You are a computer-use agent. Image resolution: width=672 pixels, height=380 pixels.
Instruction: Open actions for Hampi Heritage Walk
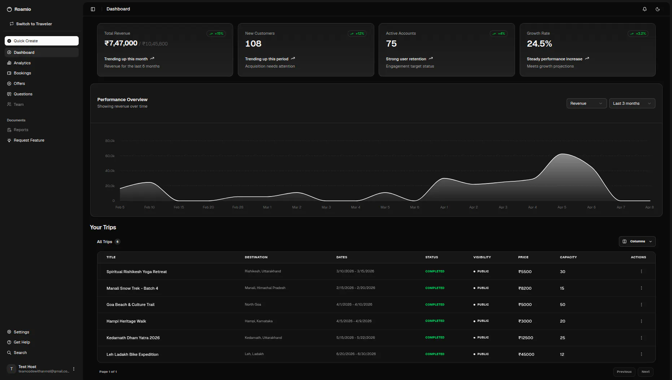pos(641,321)
